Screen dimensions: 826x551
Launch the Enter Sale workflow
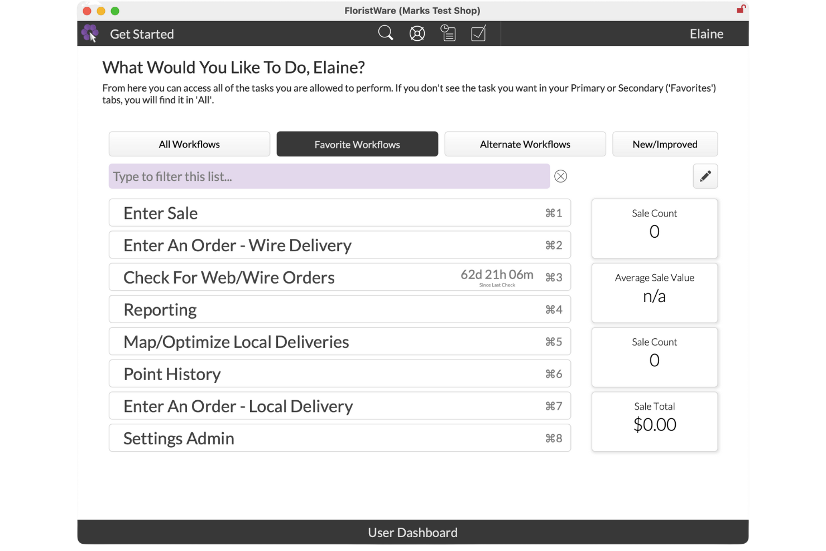(x=339, y=213)
